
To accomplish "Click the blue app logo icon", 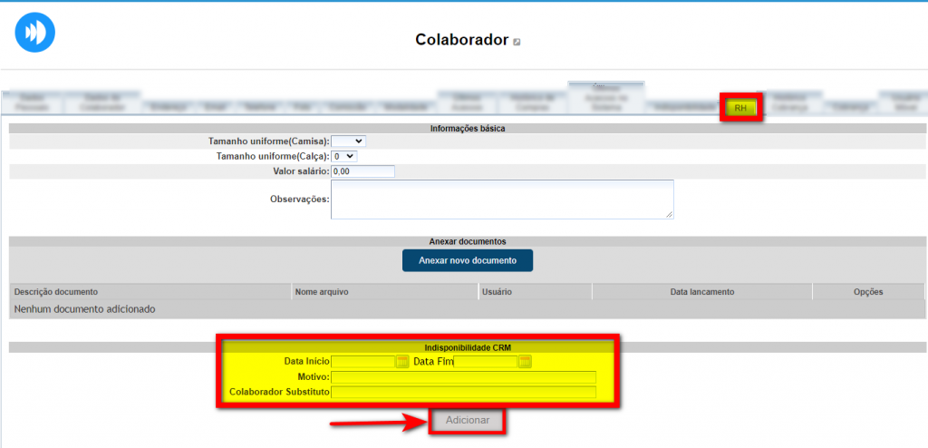I will [x=35, y=32].
